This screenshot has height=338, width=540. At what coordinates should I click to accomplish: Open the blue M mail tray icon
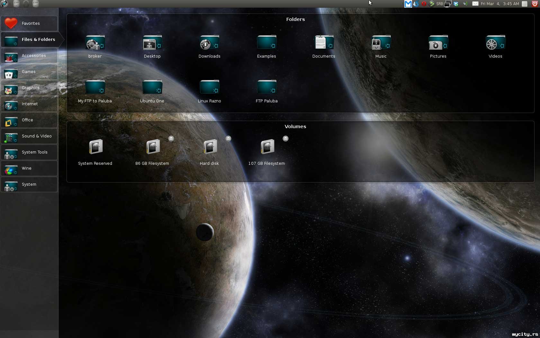[x=408, y=4]
